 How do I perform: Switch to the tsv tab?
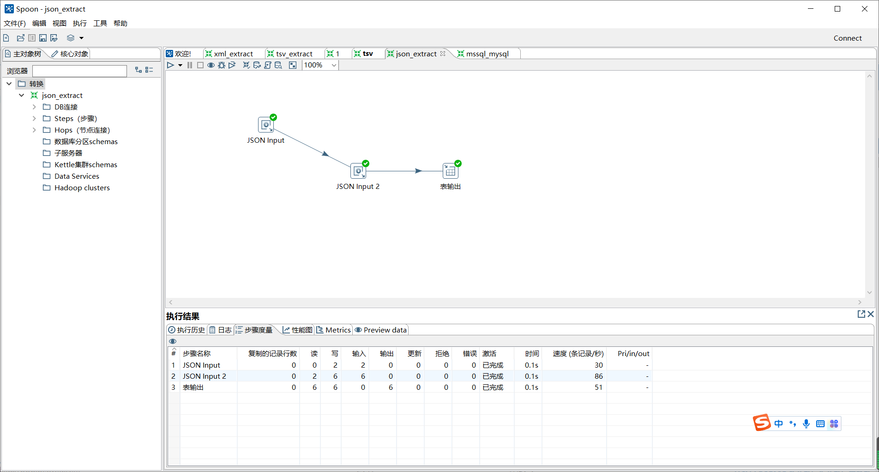(x=363, y=54)
